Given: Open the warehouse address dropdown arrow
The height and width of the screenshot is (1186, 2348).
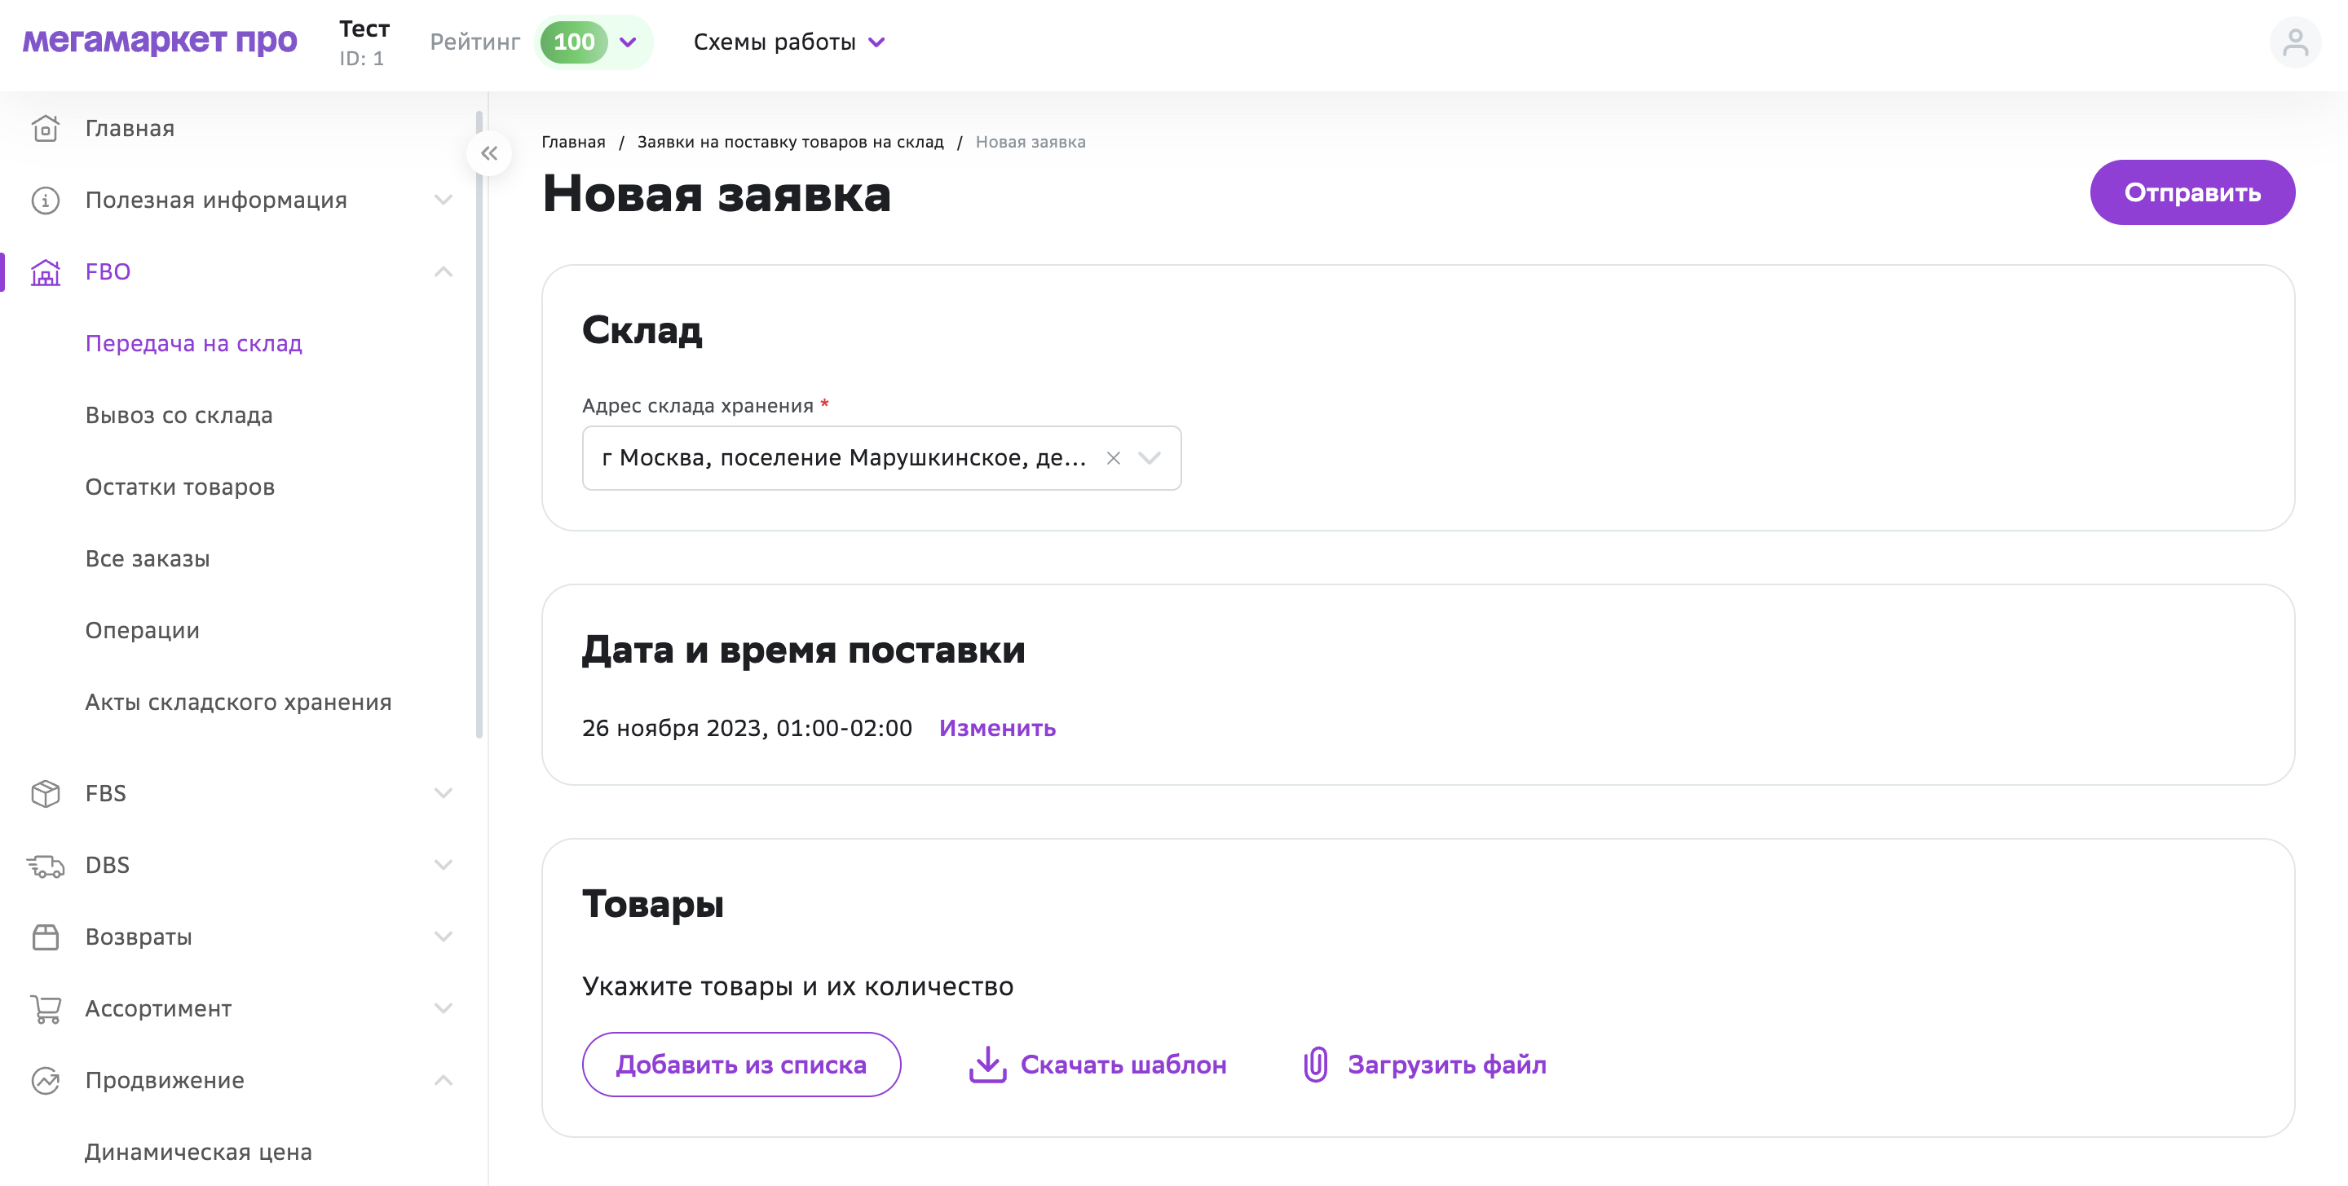Looking at the screenshot, I should 1150,457.
